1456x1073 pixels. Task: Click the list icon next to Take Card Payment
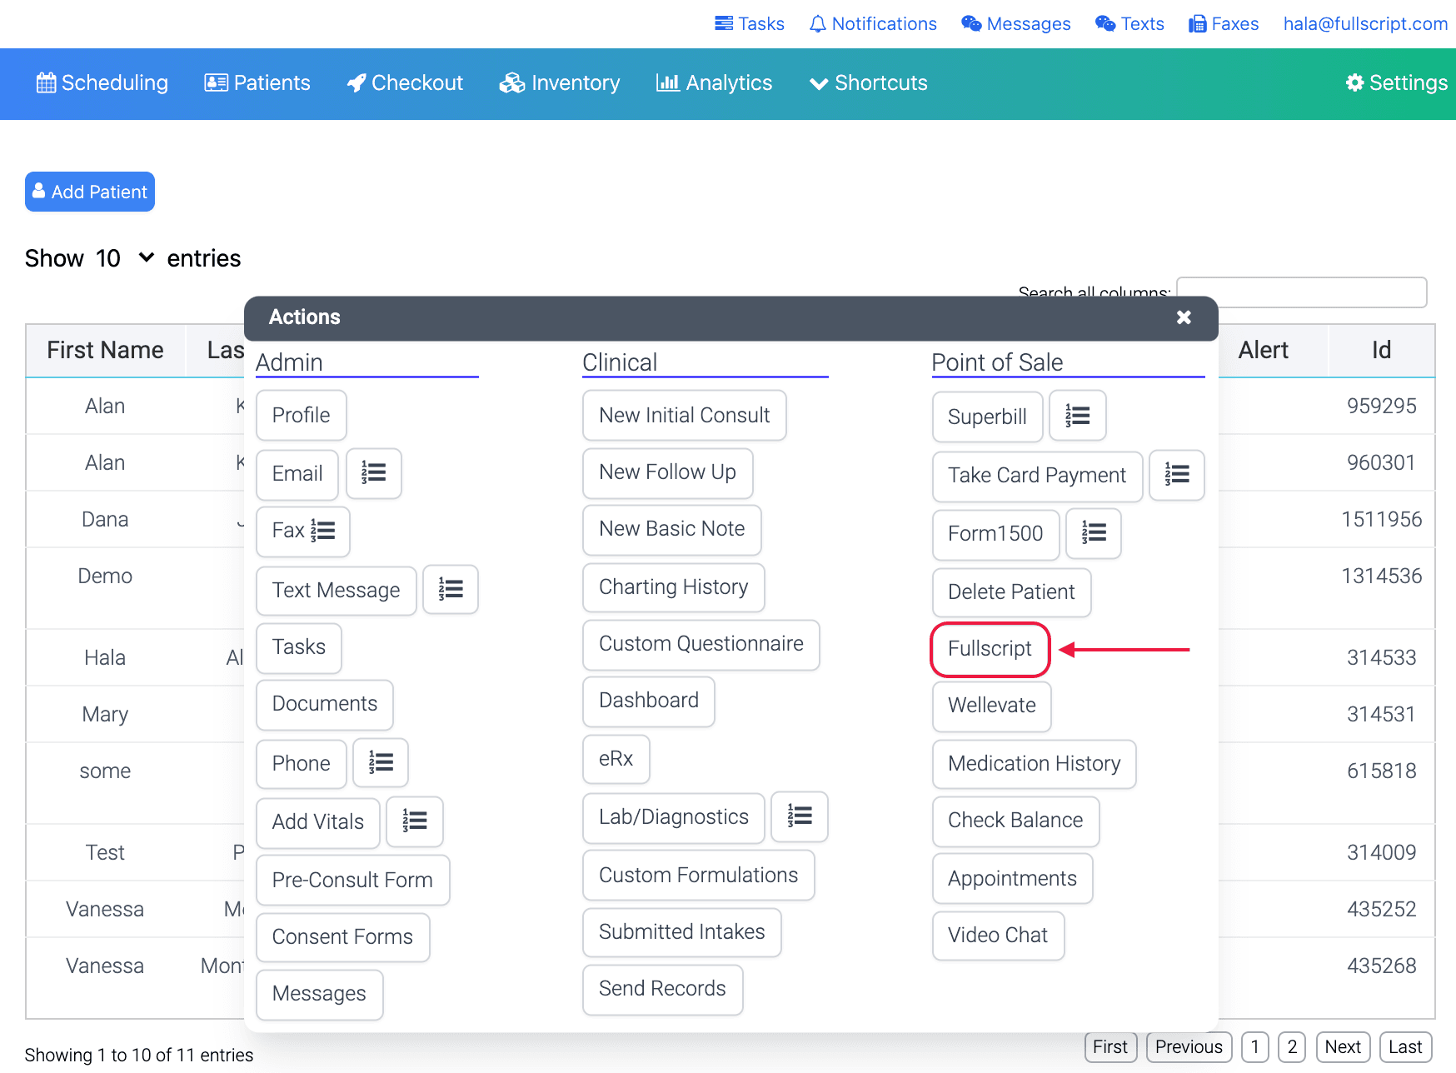click(x=1177, y=475)
